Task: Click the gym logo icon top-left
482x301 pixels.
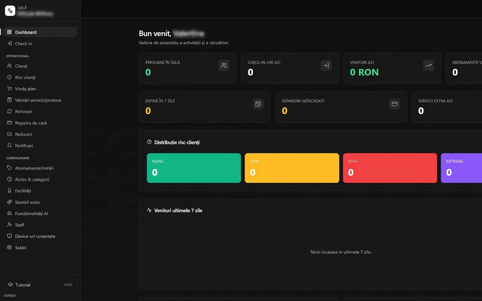Action: 10,11
